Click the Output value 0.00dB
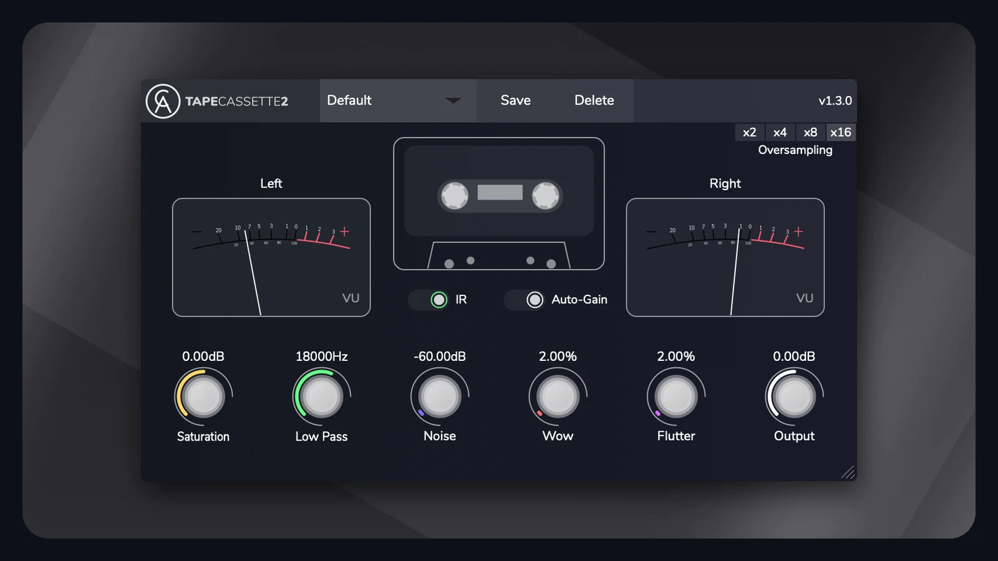 (x=794, y=357)
